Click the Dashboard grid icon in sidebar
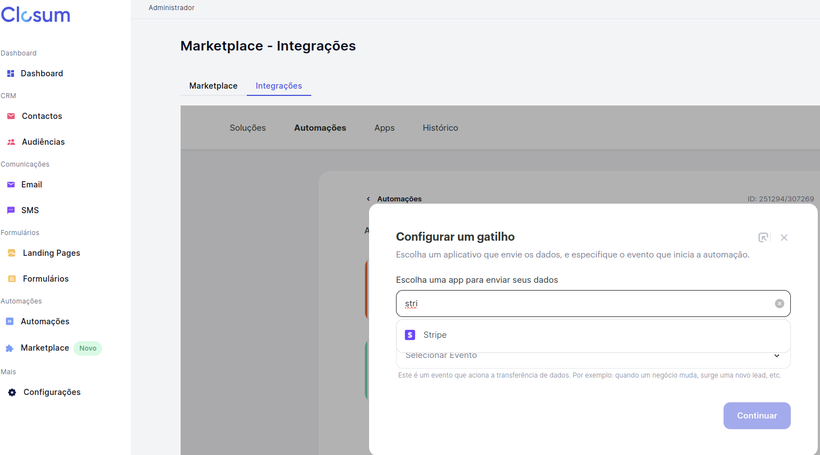The image size is (820, 455). (10, 73)
